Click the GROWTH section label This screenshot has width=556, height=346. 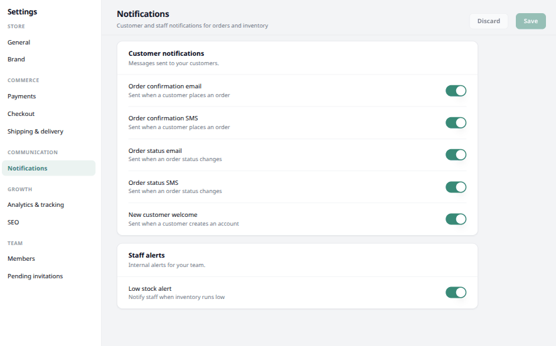point(20,189)
